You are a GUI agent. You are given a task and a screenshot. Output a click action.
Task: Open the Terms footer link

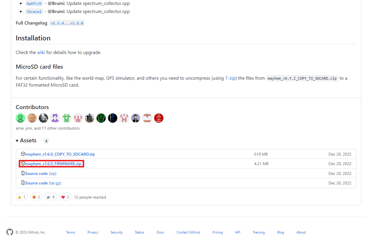coord(71,232)
